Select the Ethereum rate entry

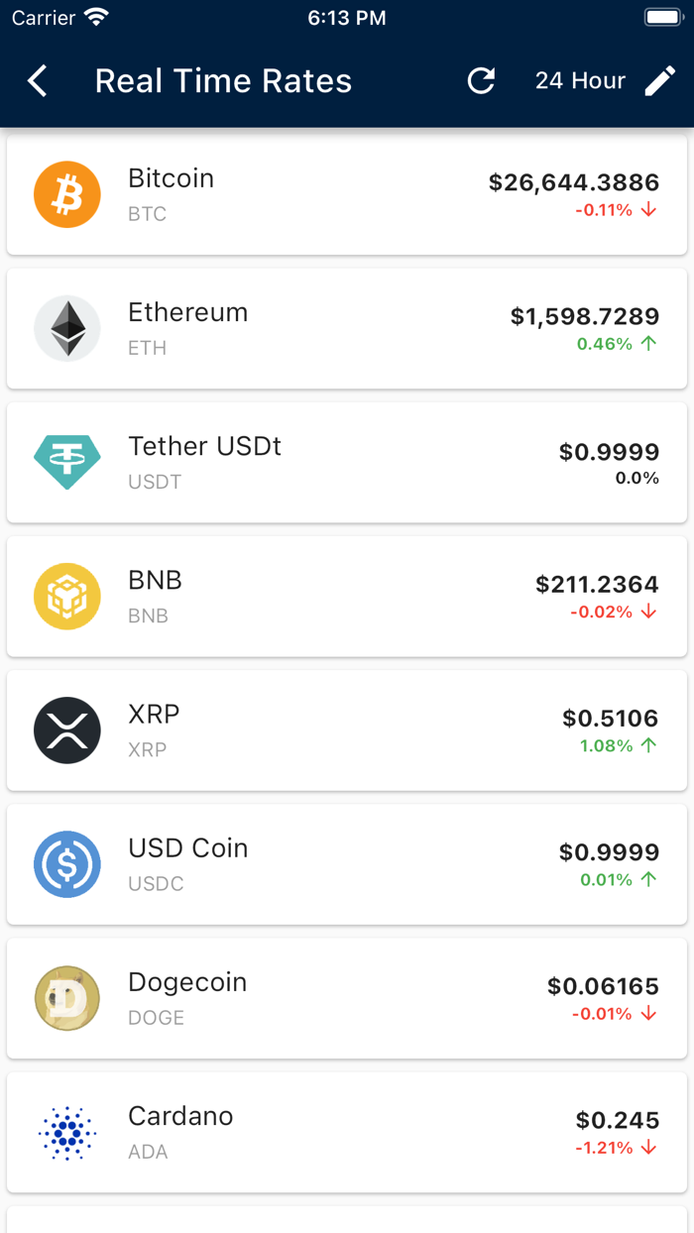(x=347, y=328)
